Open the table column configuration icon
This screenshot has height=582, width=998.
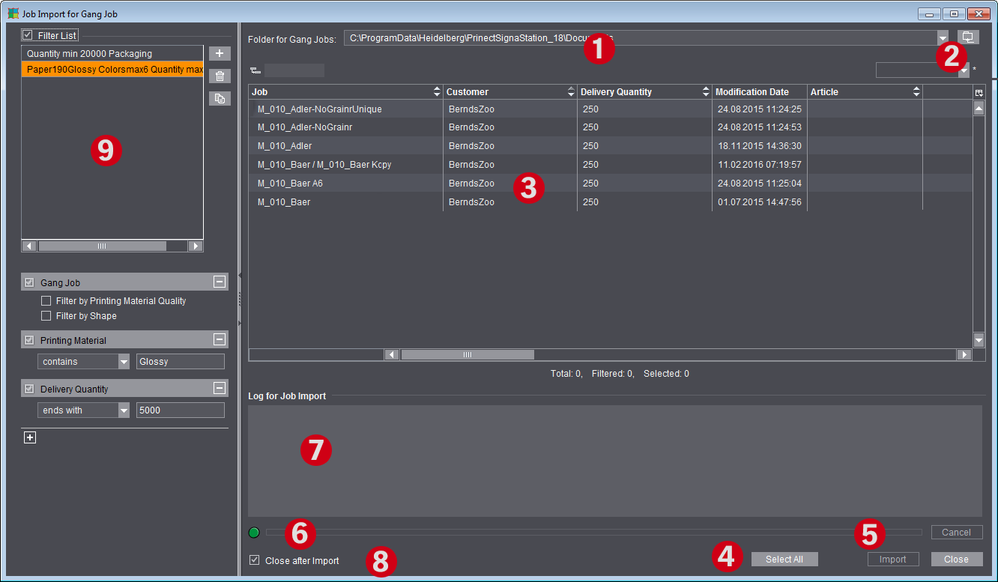click(x=979, y=92)
